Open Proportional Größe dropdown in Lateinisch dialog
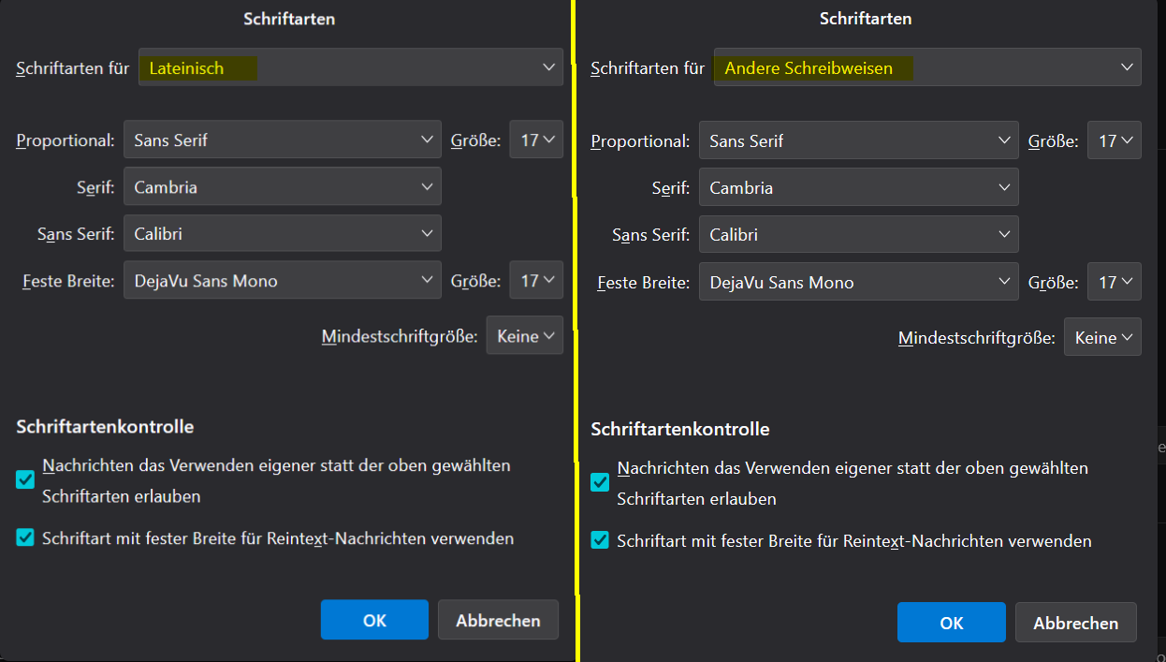This screenshot has height=662, width=1166. point(536,140)
